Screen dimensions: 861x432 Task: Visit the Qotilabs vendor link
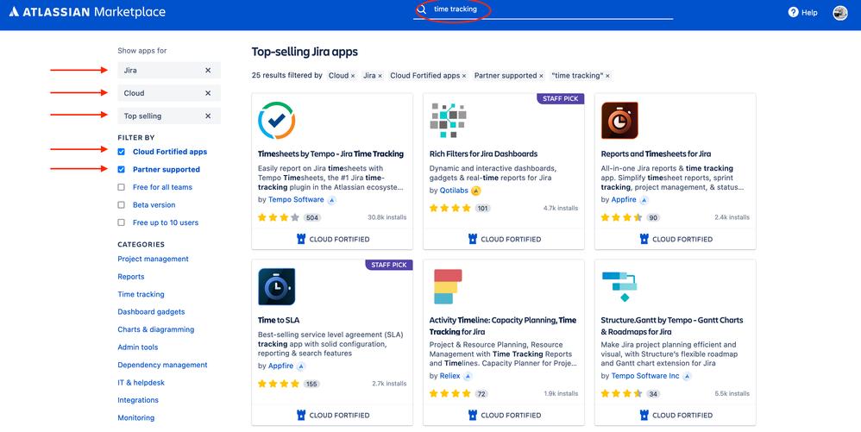454,191
